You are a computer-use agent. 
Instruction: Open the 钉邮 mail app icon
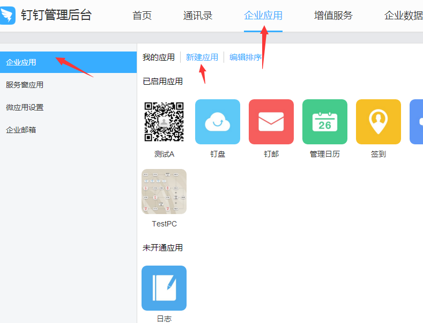pyautogui.click(x=271, y=122)
